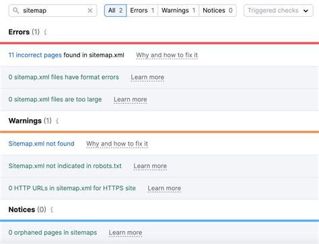Open Learn more for robots.txt sitemap check
This screenshot has width=319, height=244.
(x=150, y=166)
